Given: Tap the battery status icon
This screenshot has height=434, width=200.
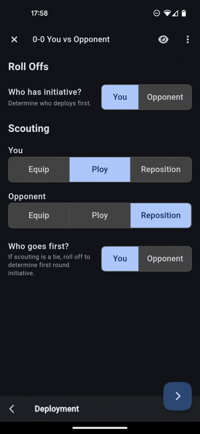Looking at the screenshot, I should [184, 13].
